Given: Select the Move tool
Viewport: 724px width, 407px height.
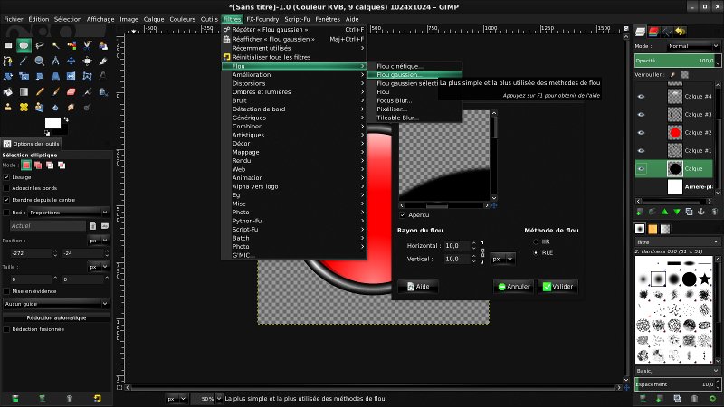Looking at the screenshot, I should tap(71, 61).
